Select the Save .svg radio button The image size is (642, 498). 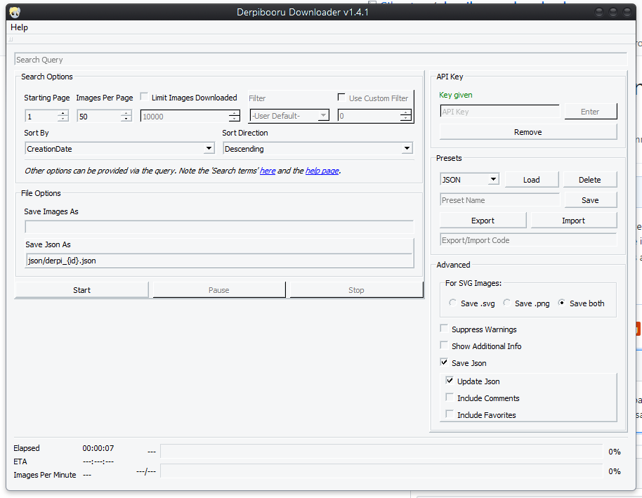click(452, 303)
